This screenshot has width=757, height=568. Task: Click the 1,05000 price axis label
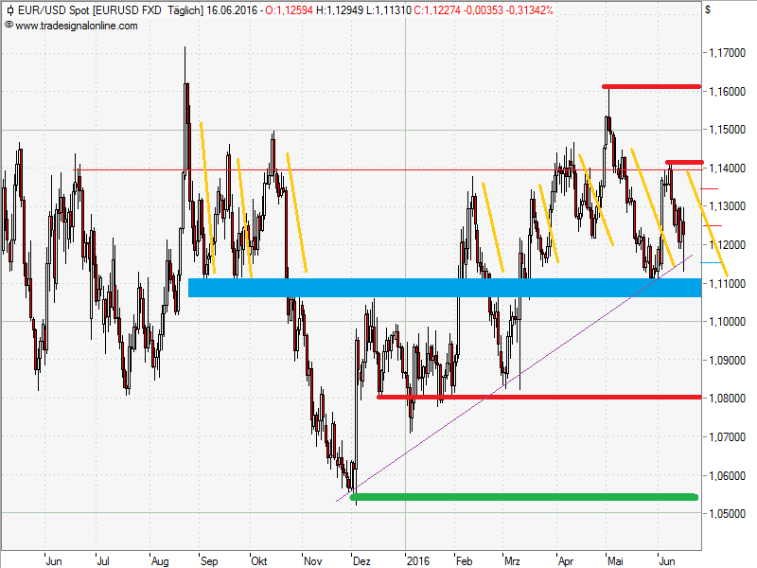[727, 514]
